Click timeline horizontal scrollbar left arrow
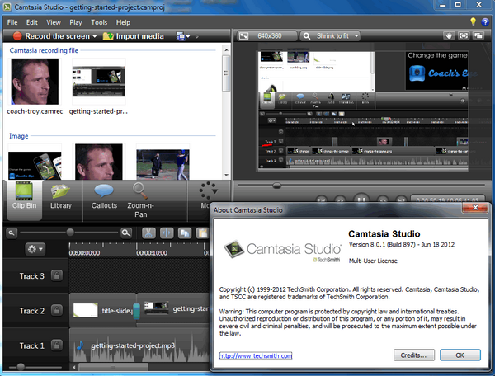 coord(74,367)
